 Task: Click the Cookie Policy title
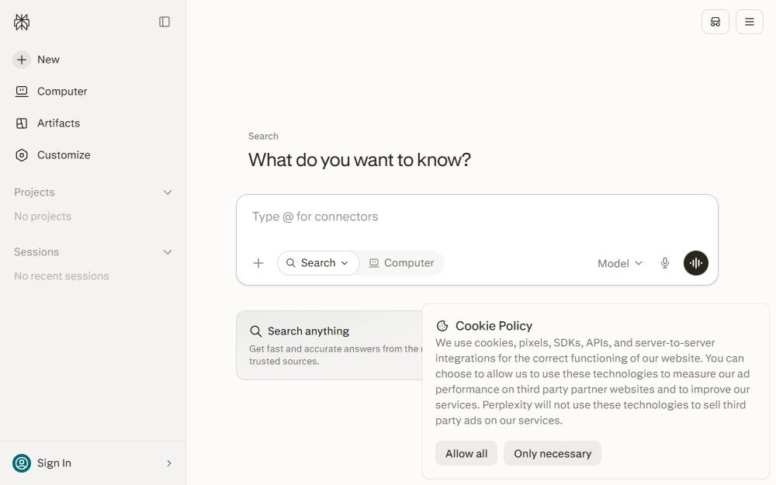tap(494, 326)
